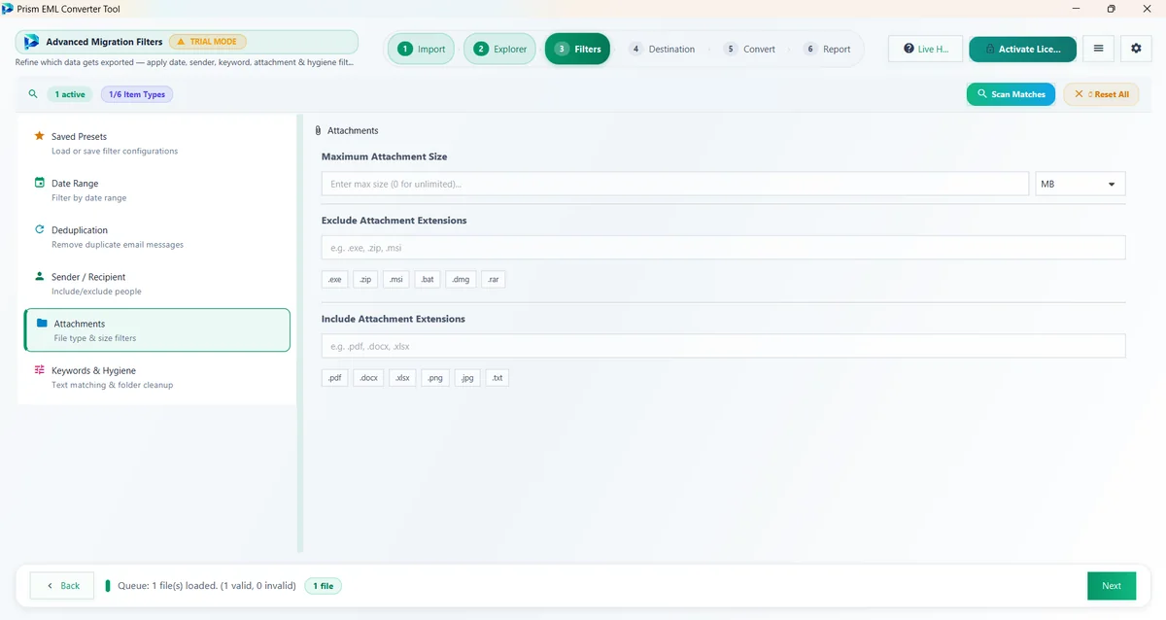Click the paperclip icon beside Attachments heading

pos(319,130)
